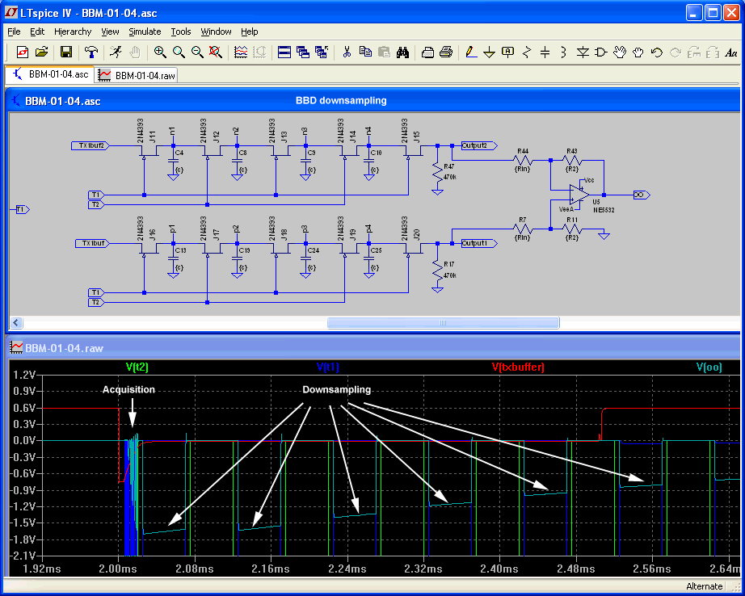
Task: Place a ground symbol
Action: point(489,52)
